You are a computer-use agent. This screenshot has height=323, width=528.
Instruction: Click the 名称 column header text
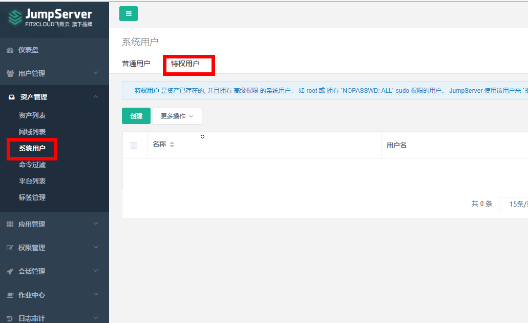click(x=159, y=144)
